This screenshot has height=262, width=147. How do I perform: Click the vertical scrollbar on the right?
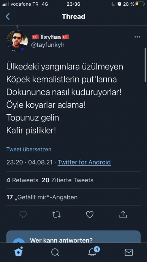[145, 65]
